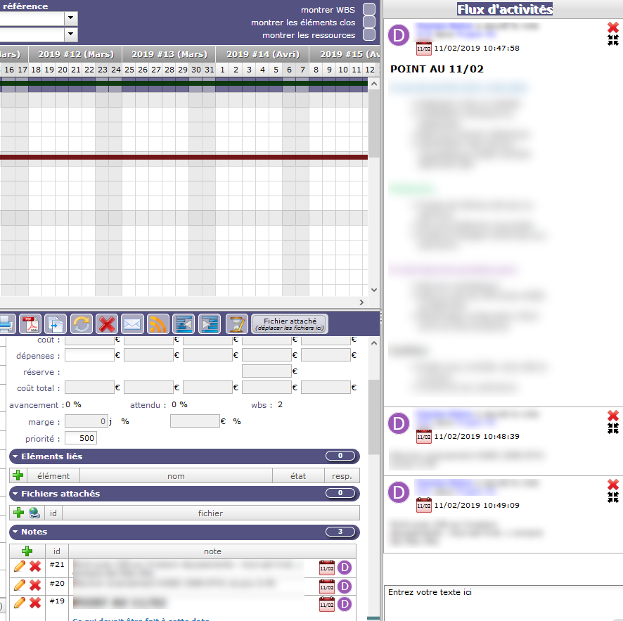Click the 2019 #13 (Mars) week header

click(169, 54)
